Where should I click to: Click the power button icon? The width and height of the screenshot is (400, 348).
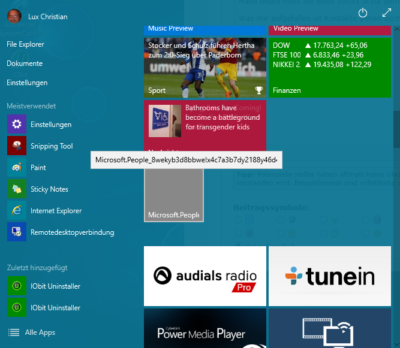click(362, 13)
